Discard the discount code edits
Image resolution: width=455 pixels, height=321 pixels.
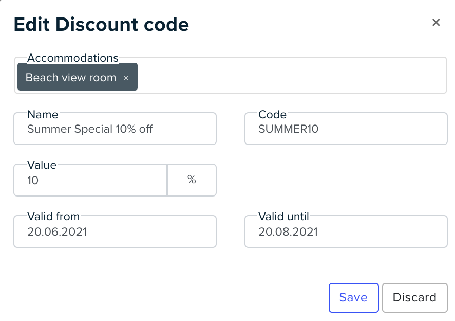(414, 298)
